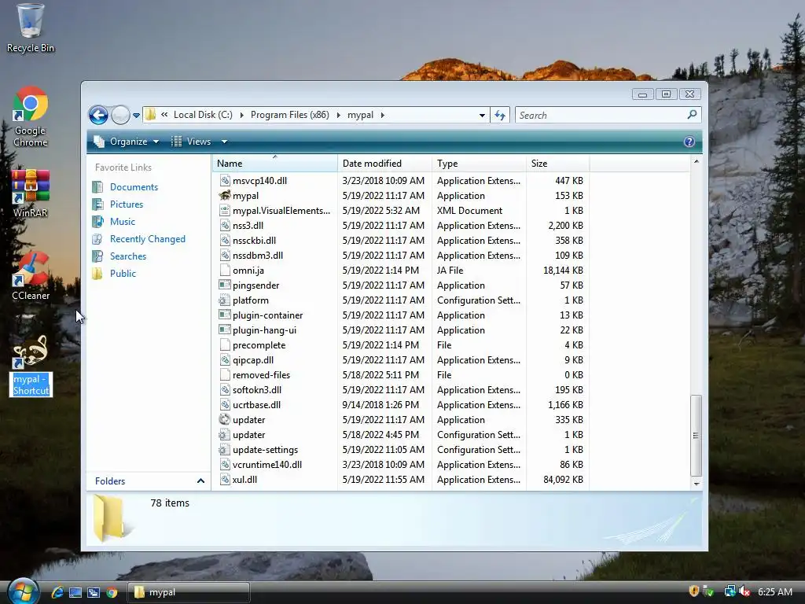Launch Internet Explorer from Quick Launch
805x604 pixels.
point(57,592)
